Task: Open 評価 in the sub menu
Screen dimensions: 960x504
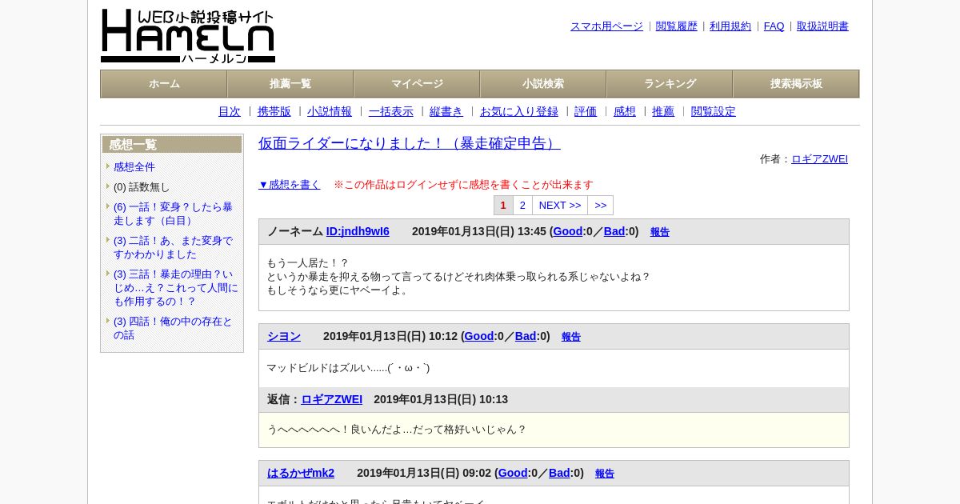Action: click(586, 112)
